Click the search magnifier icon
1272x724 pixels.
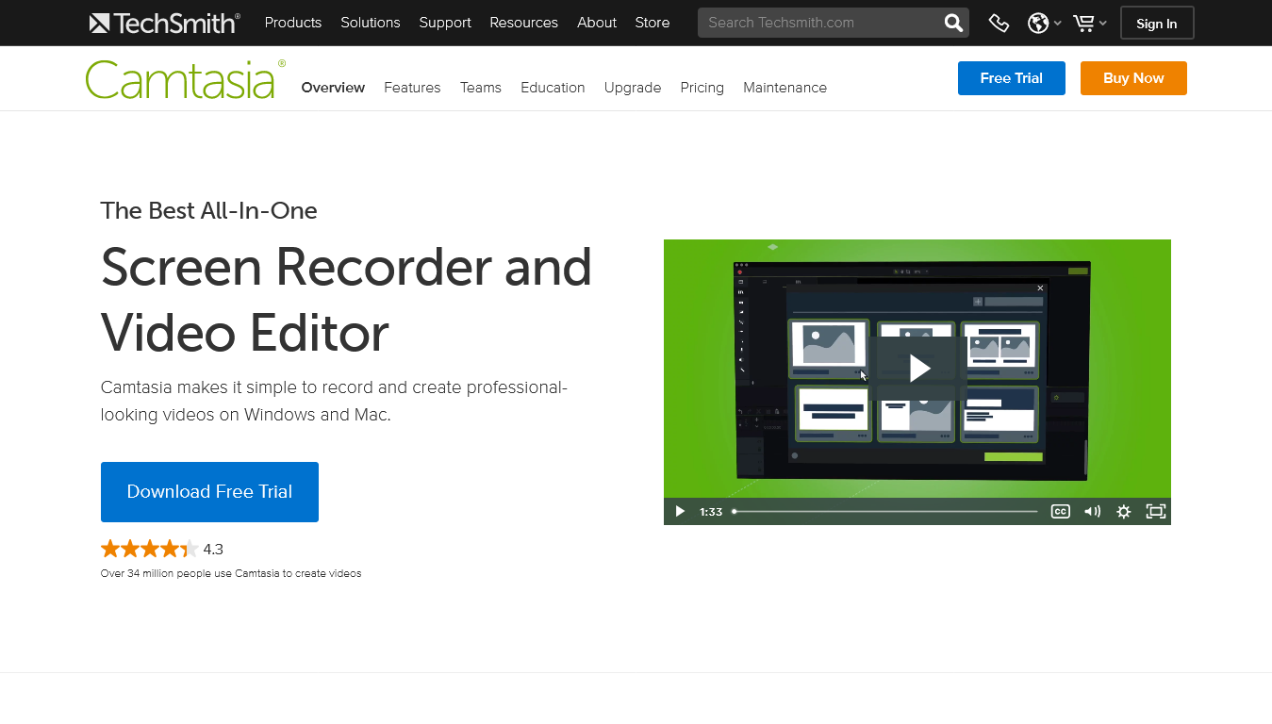(953, 23)
